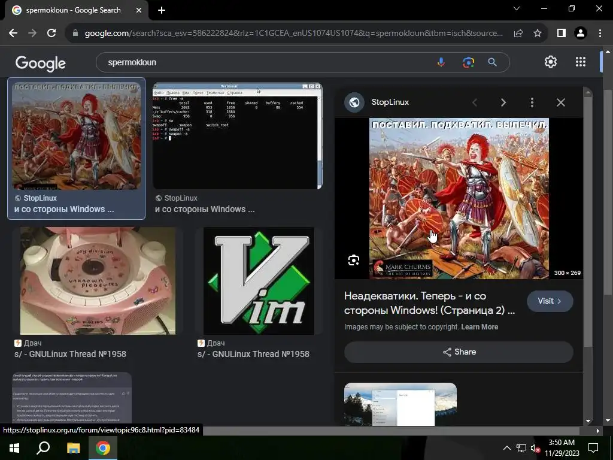613x460 pixels.
Task: Open preview panel three-dot options
Action: pyautogui.click(x=532, y=102)
